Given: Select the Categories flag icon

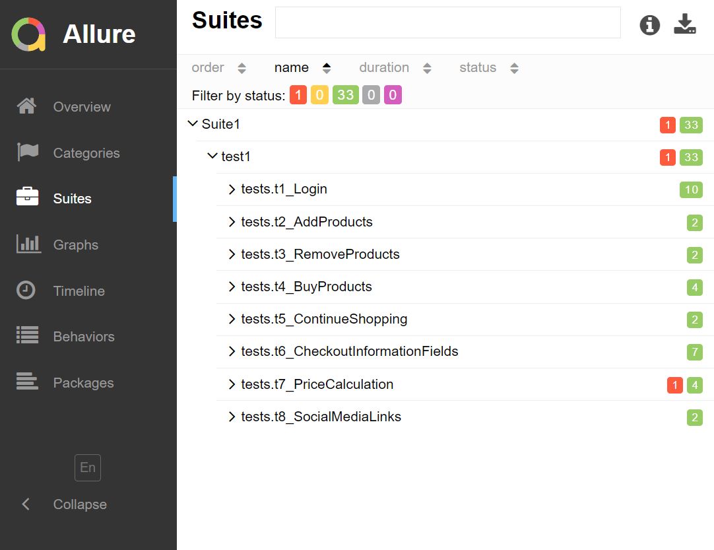Looking at the screenshot, I should tap(27, 153).
